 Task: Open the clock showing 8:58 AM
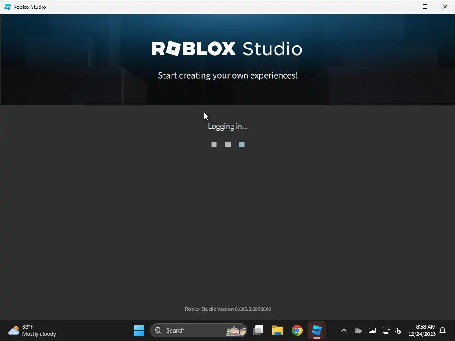422,330
